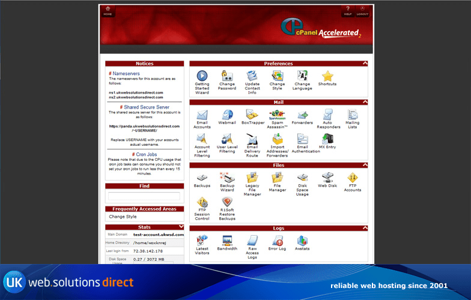The image size is (471, 300).
Task: Collapse the Preferences section
Action: point(365,64)
